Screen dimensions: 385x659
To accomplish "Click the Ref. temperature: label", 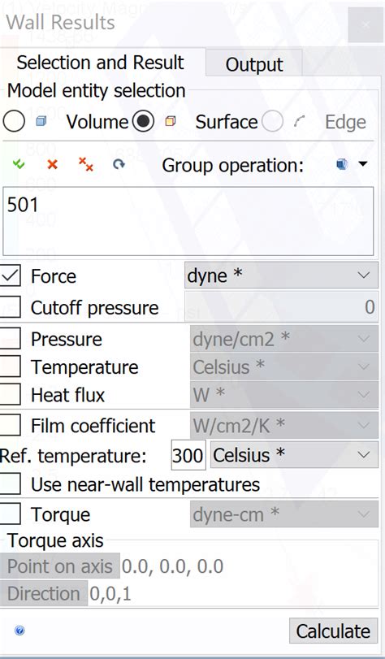I will [x=73, y=456].
